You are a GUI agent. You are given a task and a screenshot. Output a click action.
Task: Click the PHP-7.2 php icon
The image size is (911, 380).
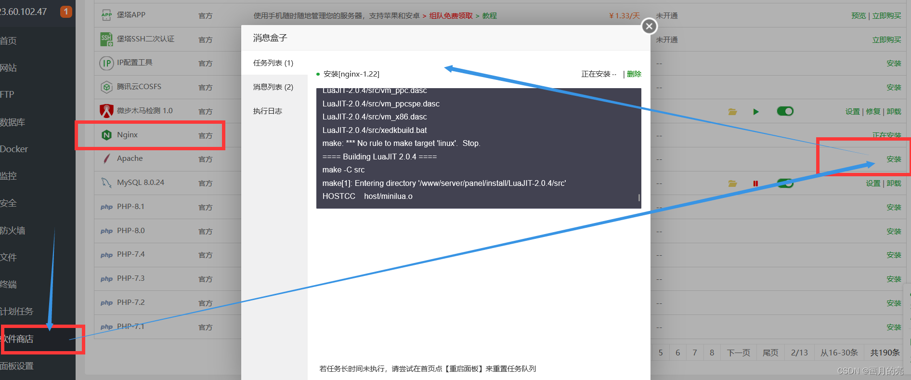click(106, 303)
